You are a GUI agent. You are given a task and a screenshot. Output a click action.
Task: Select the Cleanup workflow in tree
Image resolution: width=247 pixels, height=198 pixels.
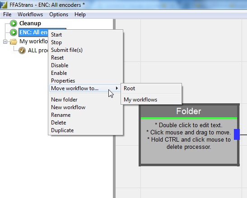pos(30,23)
